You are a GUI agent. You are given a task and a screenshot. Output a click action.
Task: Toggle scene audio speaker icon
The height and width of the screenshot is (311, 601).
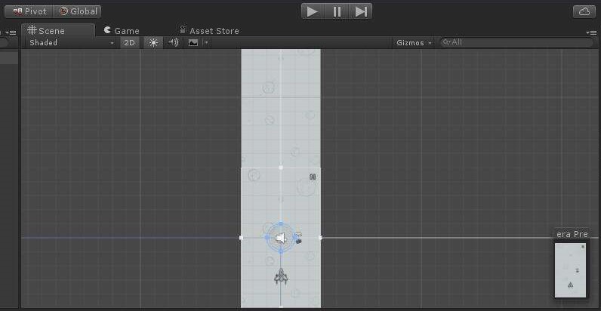coord(173,43)
